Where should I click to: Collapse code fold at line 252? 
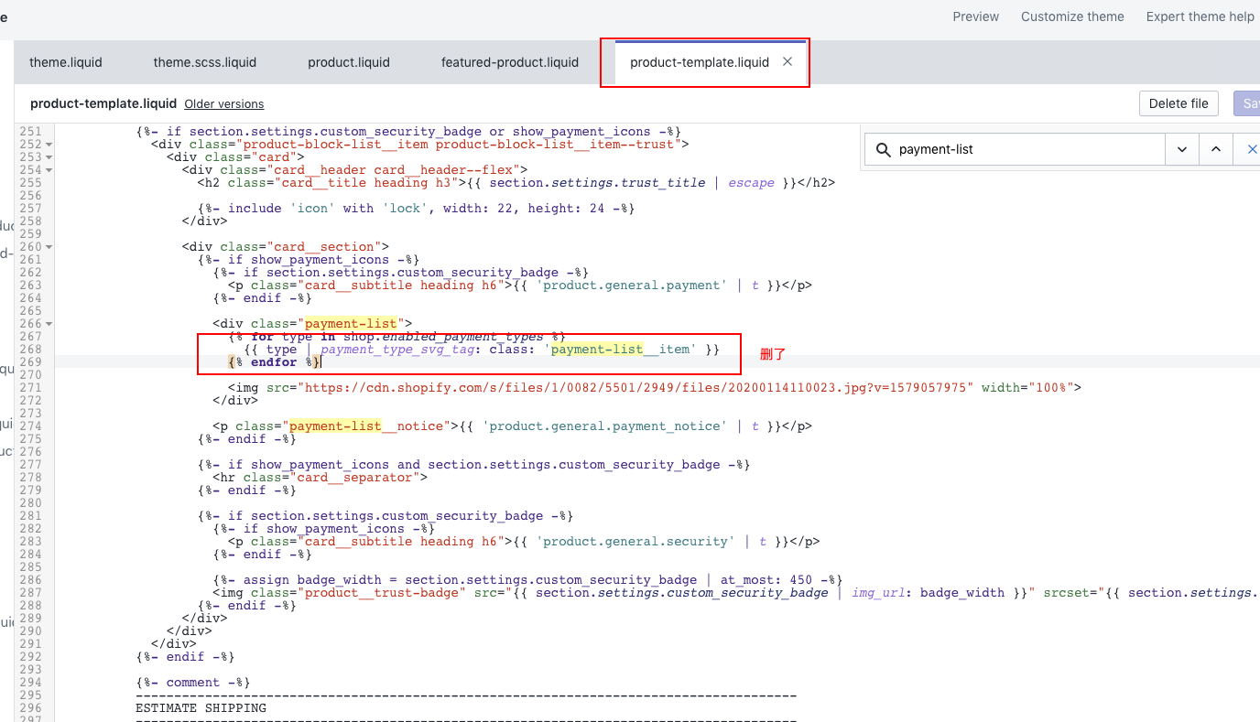click(49, 145)
